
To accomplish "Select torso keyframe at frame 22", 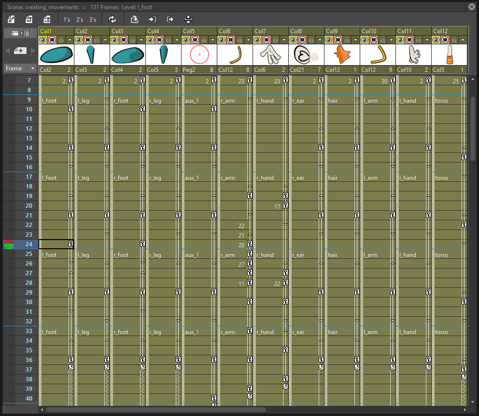I will point(465,225).
